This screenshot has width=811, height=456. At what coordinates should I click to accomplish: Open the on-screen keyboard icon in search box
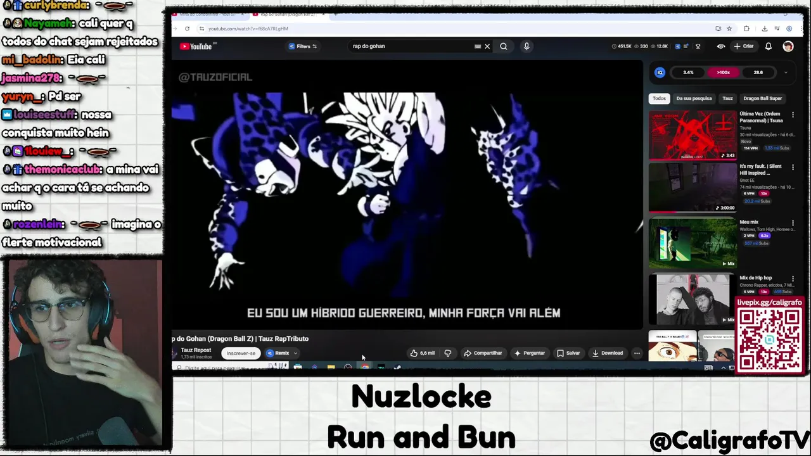(478, 46)
